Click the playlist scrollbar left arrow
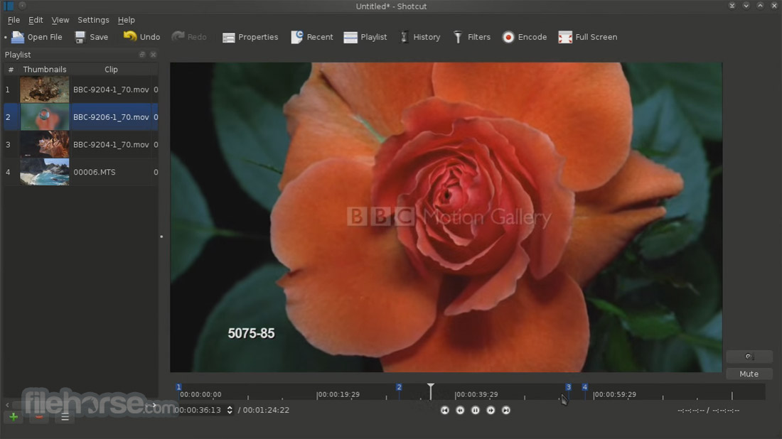This screenshot has height=439, width=782. pyautogui.click(x=7, y=405)
